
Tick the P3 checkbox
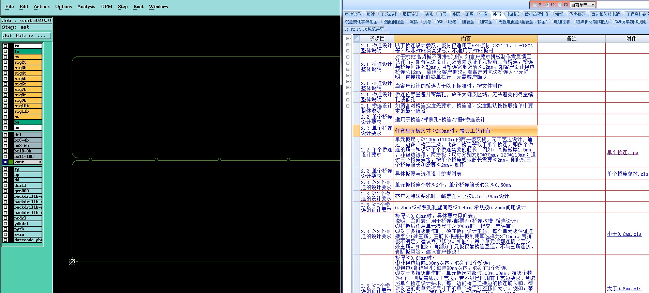point(560,5)
